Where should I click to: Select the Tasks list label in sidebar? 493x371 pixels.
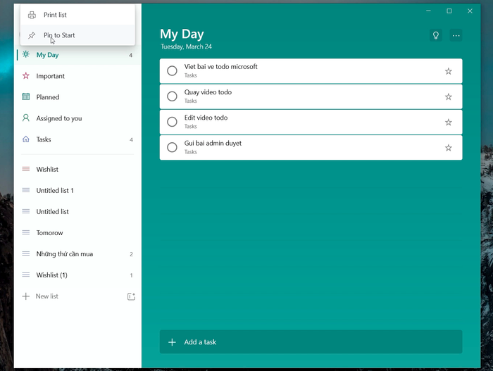pos(44,139)
